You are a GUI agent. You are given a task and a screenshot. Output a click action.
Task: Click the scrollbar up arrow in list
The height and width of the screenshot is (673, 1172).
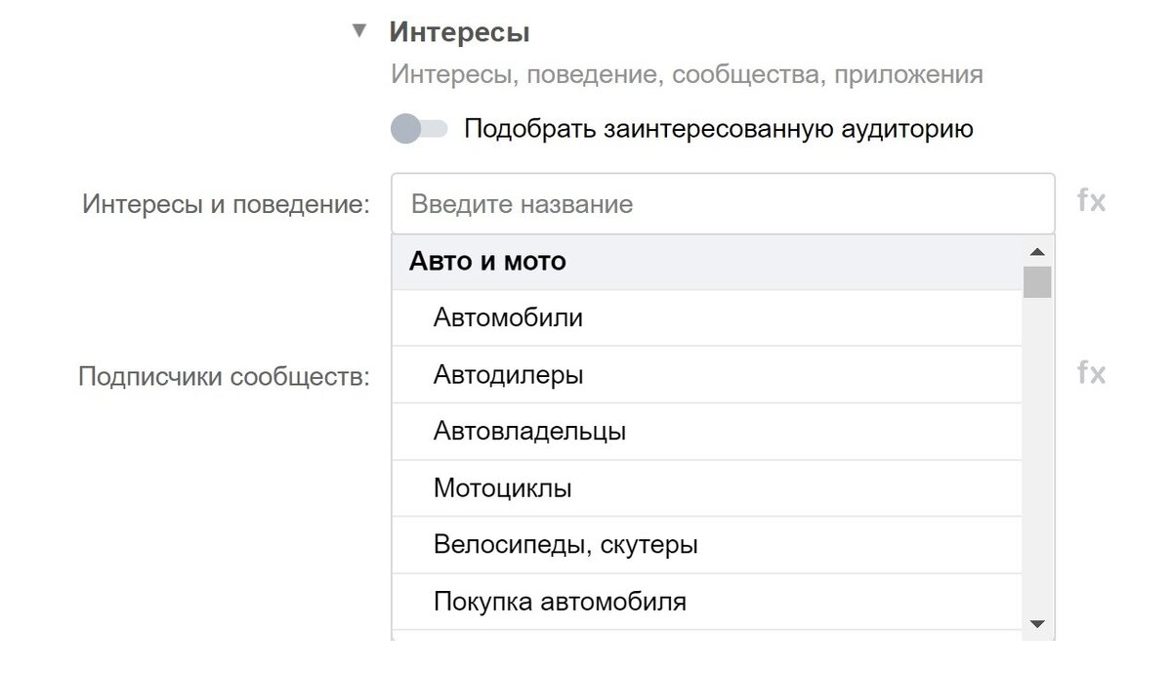(1037, 251)
